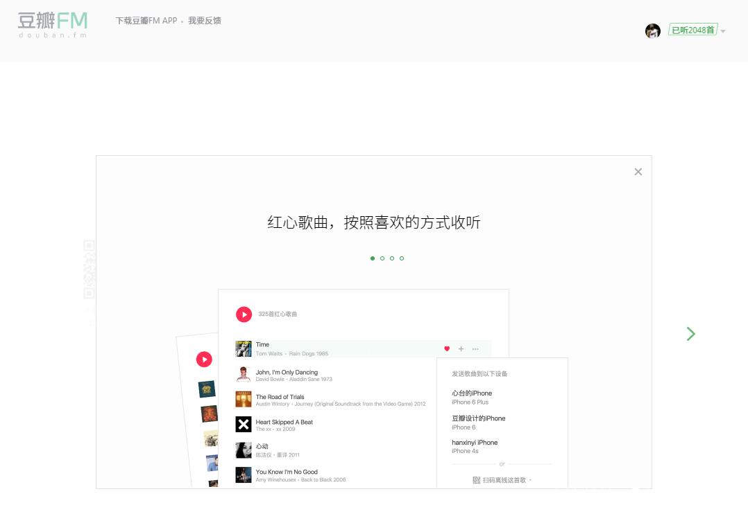The height and width of the screenshot is (514, 748).
Task: Click the 红心歌曲，按照喜欢的方式收听 headline
Action: point(373,222)
